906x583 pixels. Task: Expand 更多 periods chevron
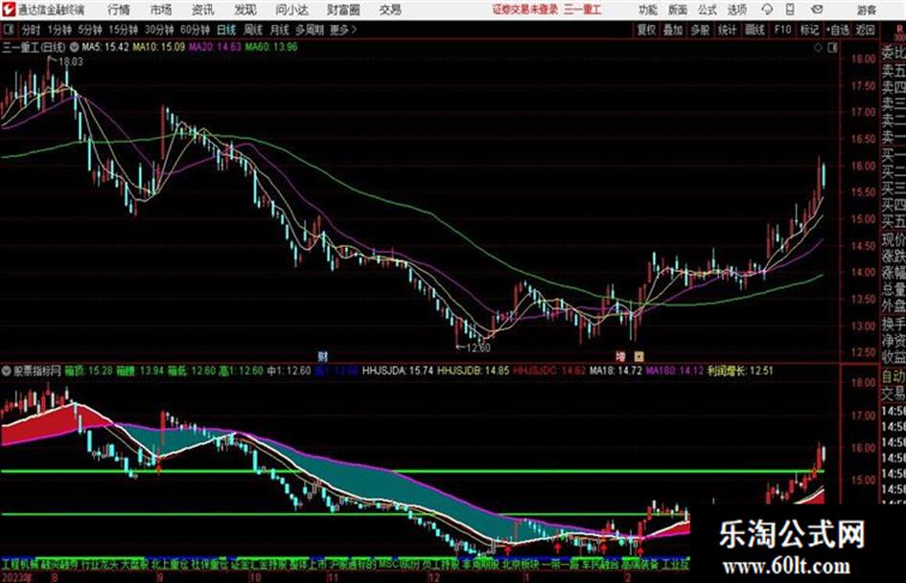pyautogui.click(x=343, y=30)
